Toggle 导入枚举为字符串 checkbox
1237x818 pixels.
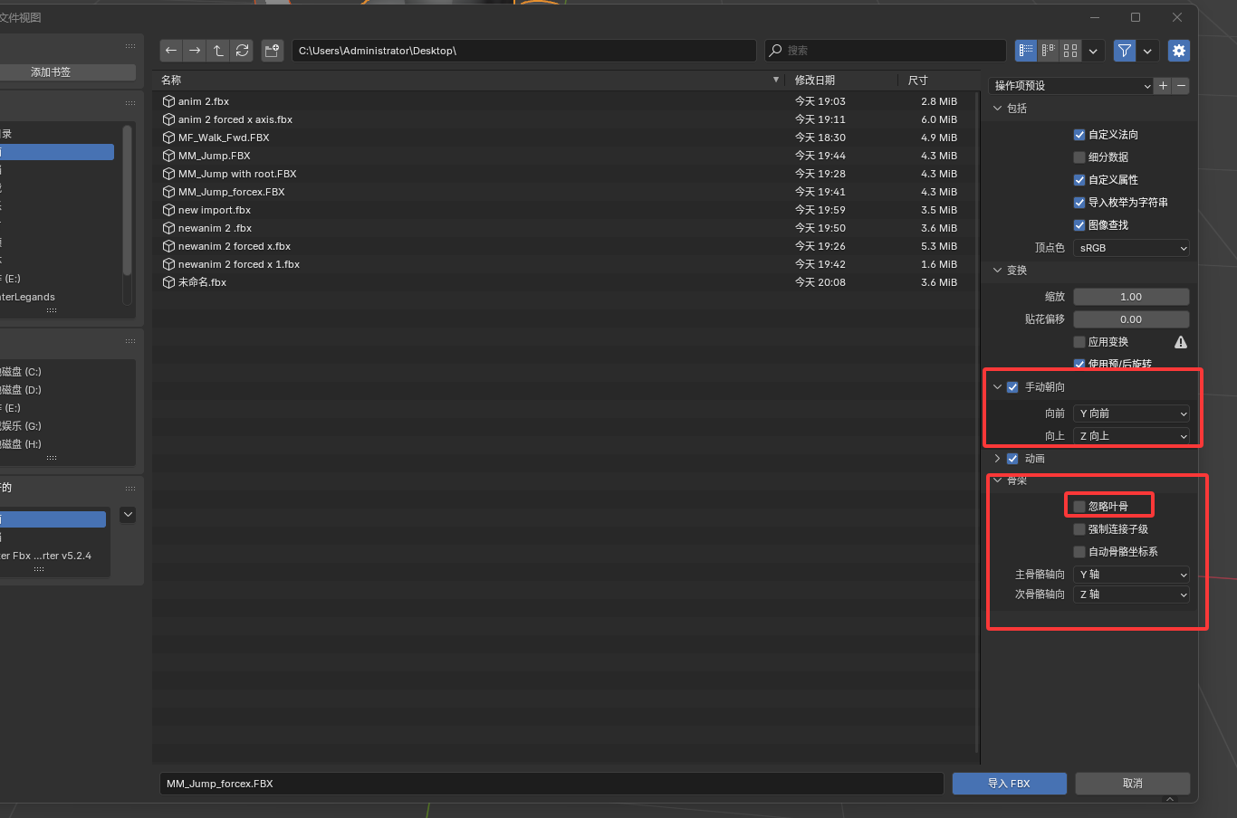tap(1079, 203)
